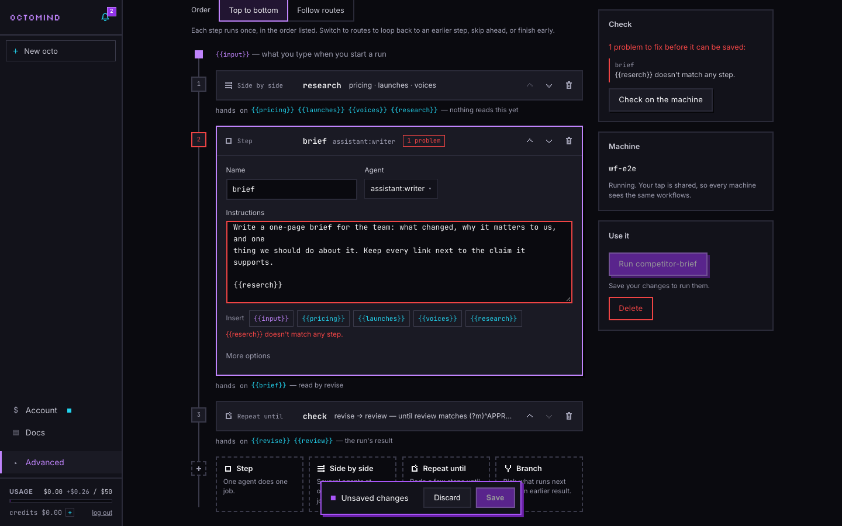Expand the research side by side row
Screen dimensions: 842x526
pos(399,85)
